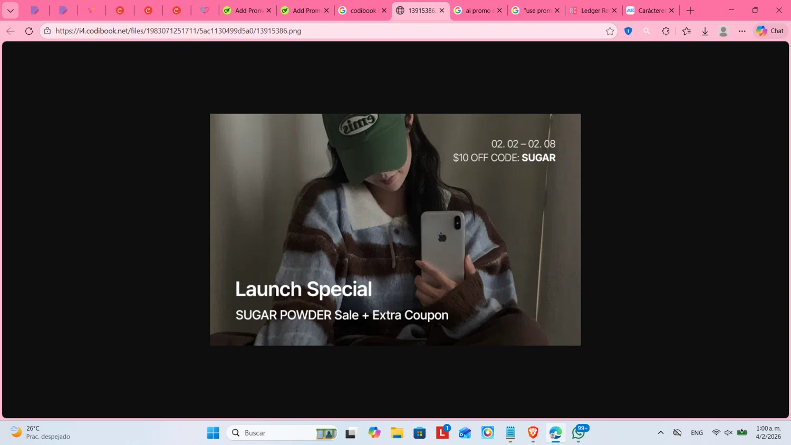Viewport: 791px width, 445px height.
Task: Expand the tab actions menu chevron
Action: (11, 11)
